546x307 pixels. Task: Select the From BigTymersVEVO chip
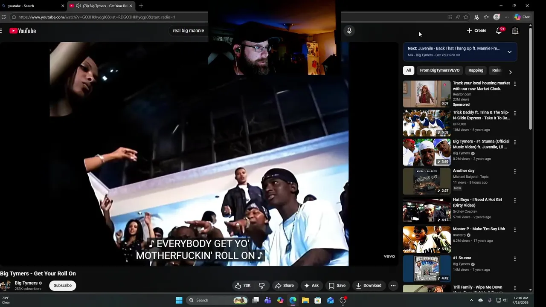439,70
